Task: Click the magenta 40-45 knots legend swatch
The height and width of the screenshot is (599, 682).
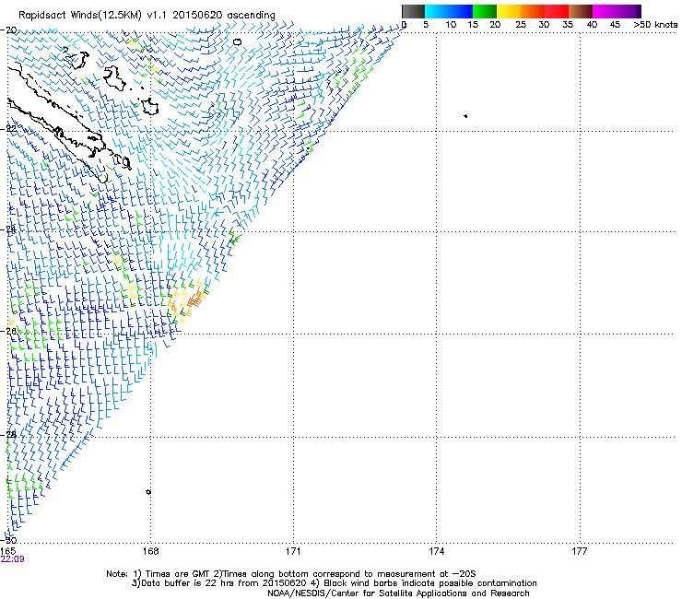Action: 604,11
